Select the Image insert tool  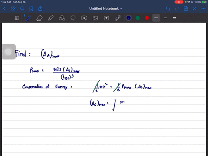coord(95,18)
